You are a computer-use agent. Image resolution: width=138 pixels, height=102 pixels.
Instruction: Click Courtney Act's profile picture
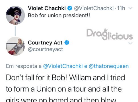tap(15, 46)
